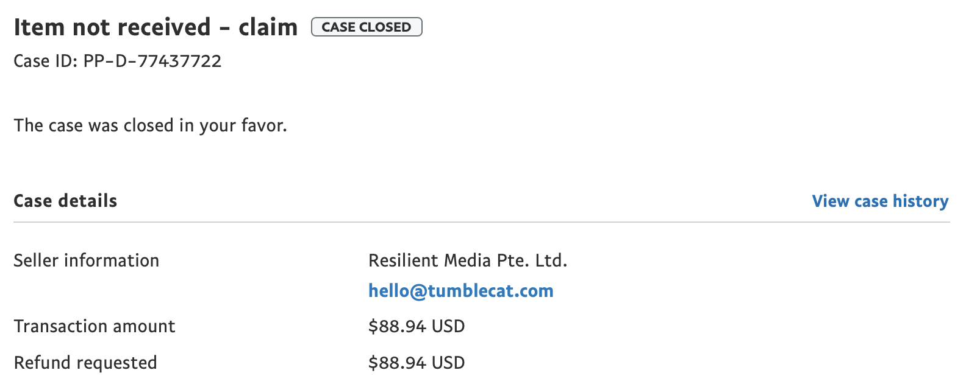Click the Transaction amount label
The width and height of the screenshot is (966, 387).
95,326
